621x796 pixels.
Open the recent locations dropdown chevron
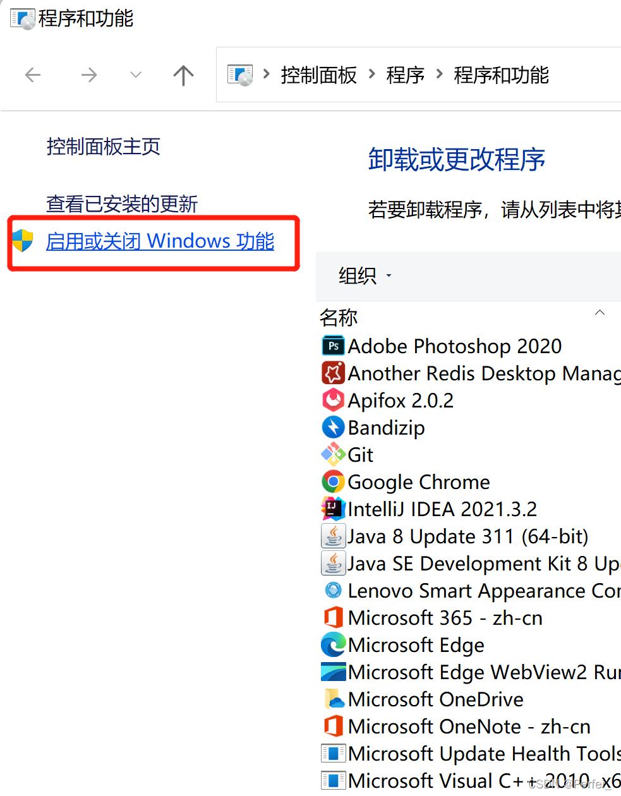click(135, 75)
